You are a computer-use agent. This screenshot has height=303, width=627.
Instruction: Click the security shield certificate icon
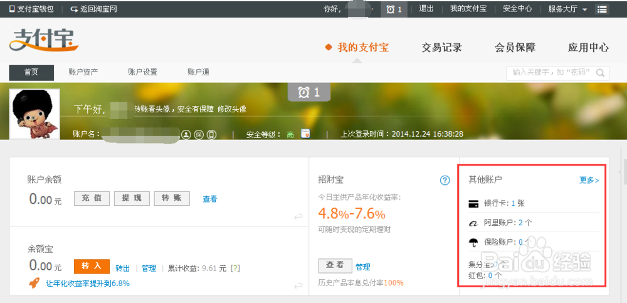(x=305, y=134)
